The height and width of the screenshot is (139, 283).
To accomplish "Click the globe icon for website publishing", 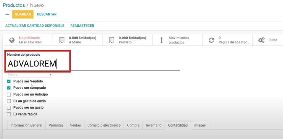I will pyautogui.click(x=12, y=40).
